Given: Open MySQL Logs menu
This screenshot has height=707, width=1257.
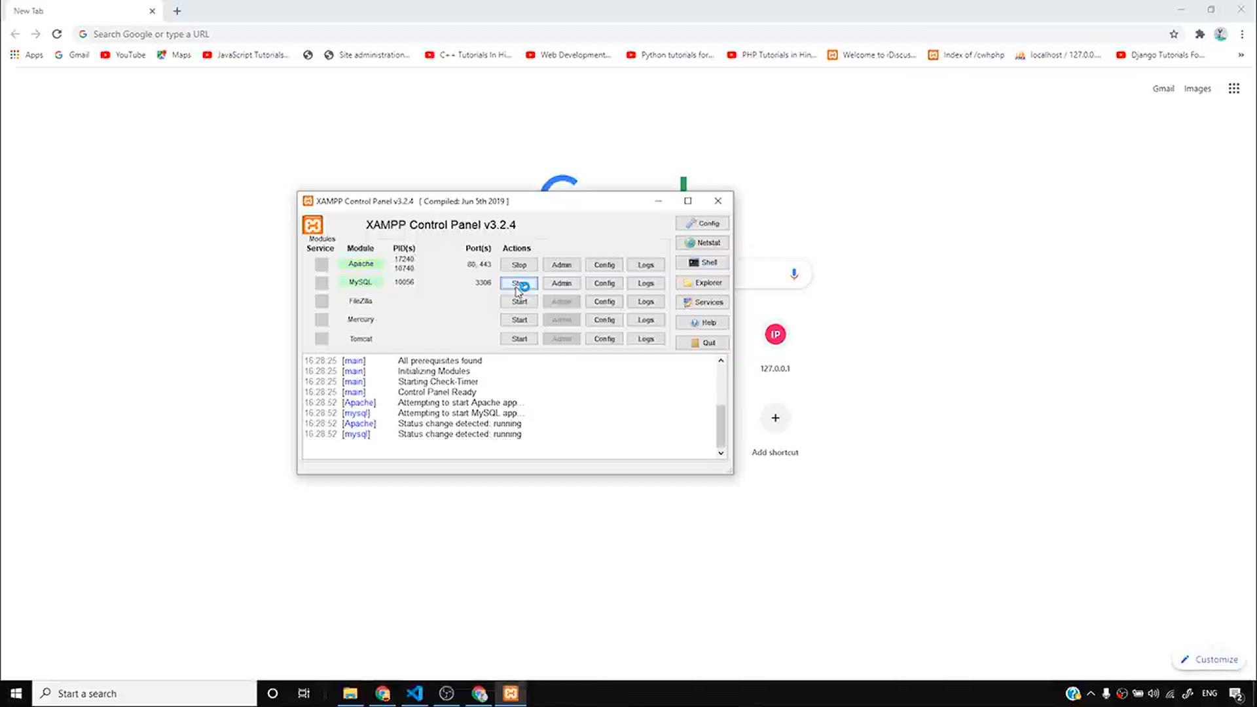Looking at the screenshot, I should pyautogui.click(x=646, y=283).
